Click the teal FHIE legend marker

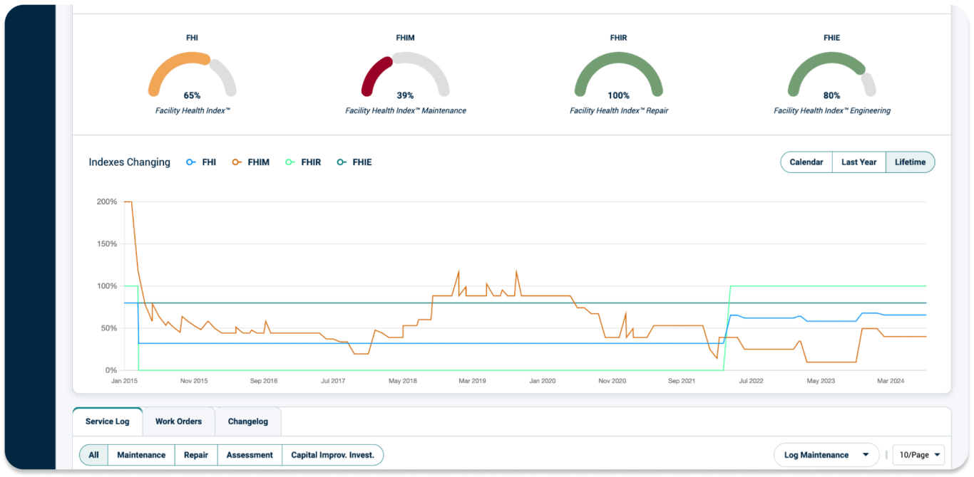click(341, 162)
